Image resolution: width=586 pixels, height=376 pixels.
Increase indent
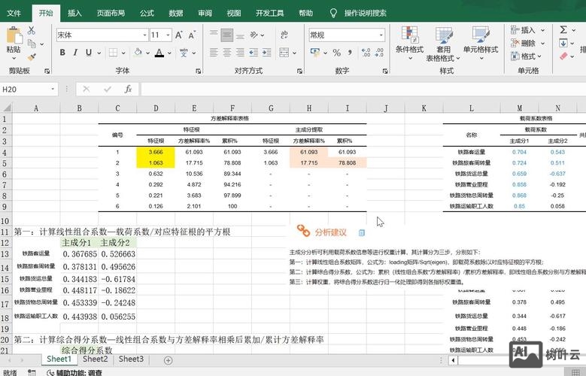tap(267, 53)
